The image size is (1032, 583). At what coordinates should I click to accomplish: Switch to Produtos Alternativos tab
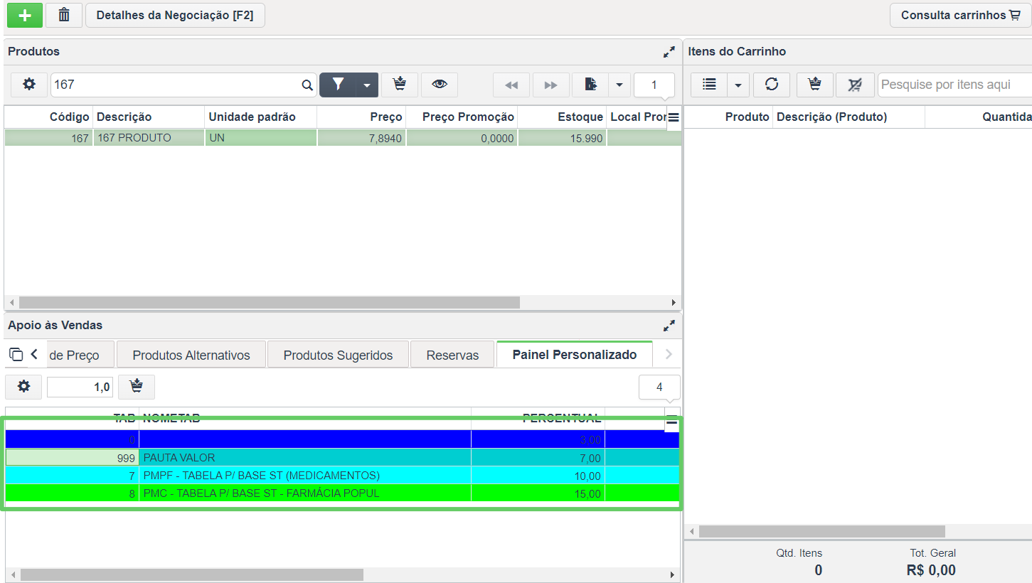coord(191,355)
